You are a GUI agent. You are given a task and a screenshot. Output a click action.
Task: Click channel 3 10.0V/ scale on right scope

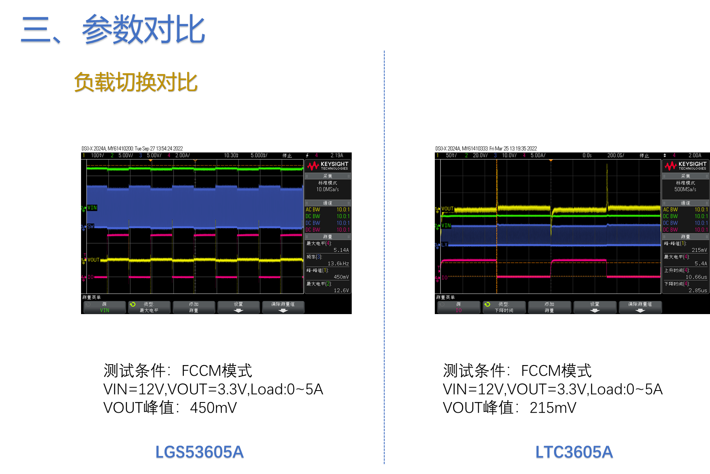[x=509, y=155]
